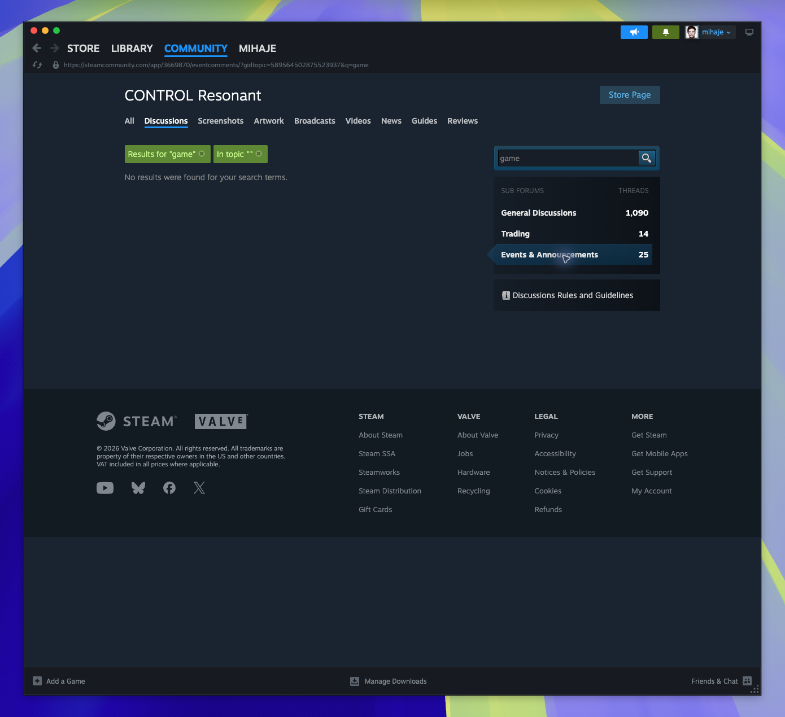This screenshot has height=717, width=785.
Task: Open the mihaje account dropdown
Action: 717,32
